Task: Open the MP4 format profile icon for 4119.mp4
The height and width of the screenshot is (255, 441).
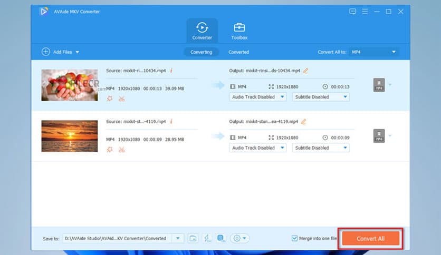Action: pyautogui.click(x=379, y=136)
